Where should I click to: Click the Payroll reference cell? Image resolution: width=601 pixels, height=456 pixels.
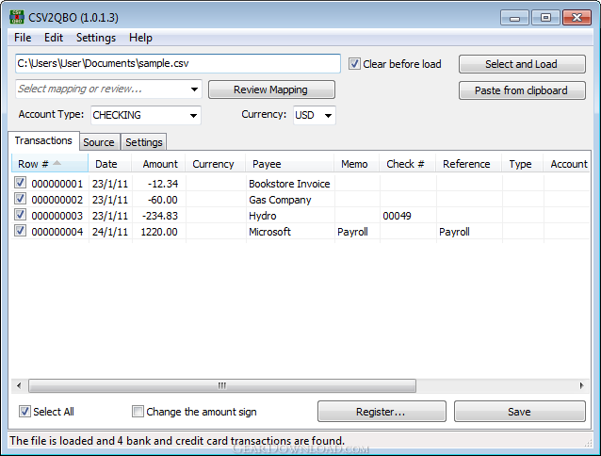(x=469, y=232)
